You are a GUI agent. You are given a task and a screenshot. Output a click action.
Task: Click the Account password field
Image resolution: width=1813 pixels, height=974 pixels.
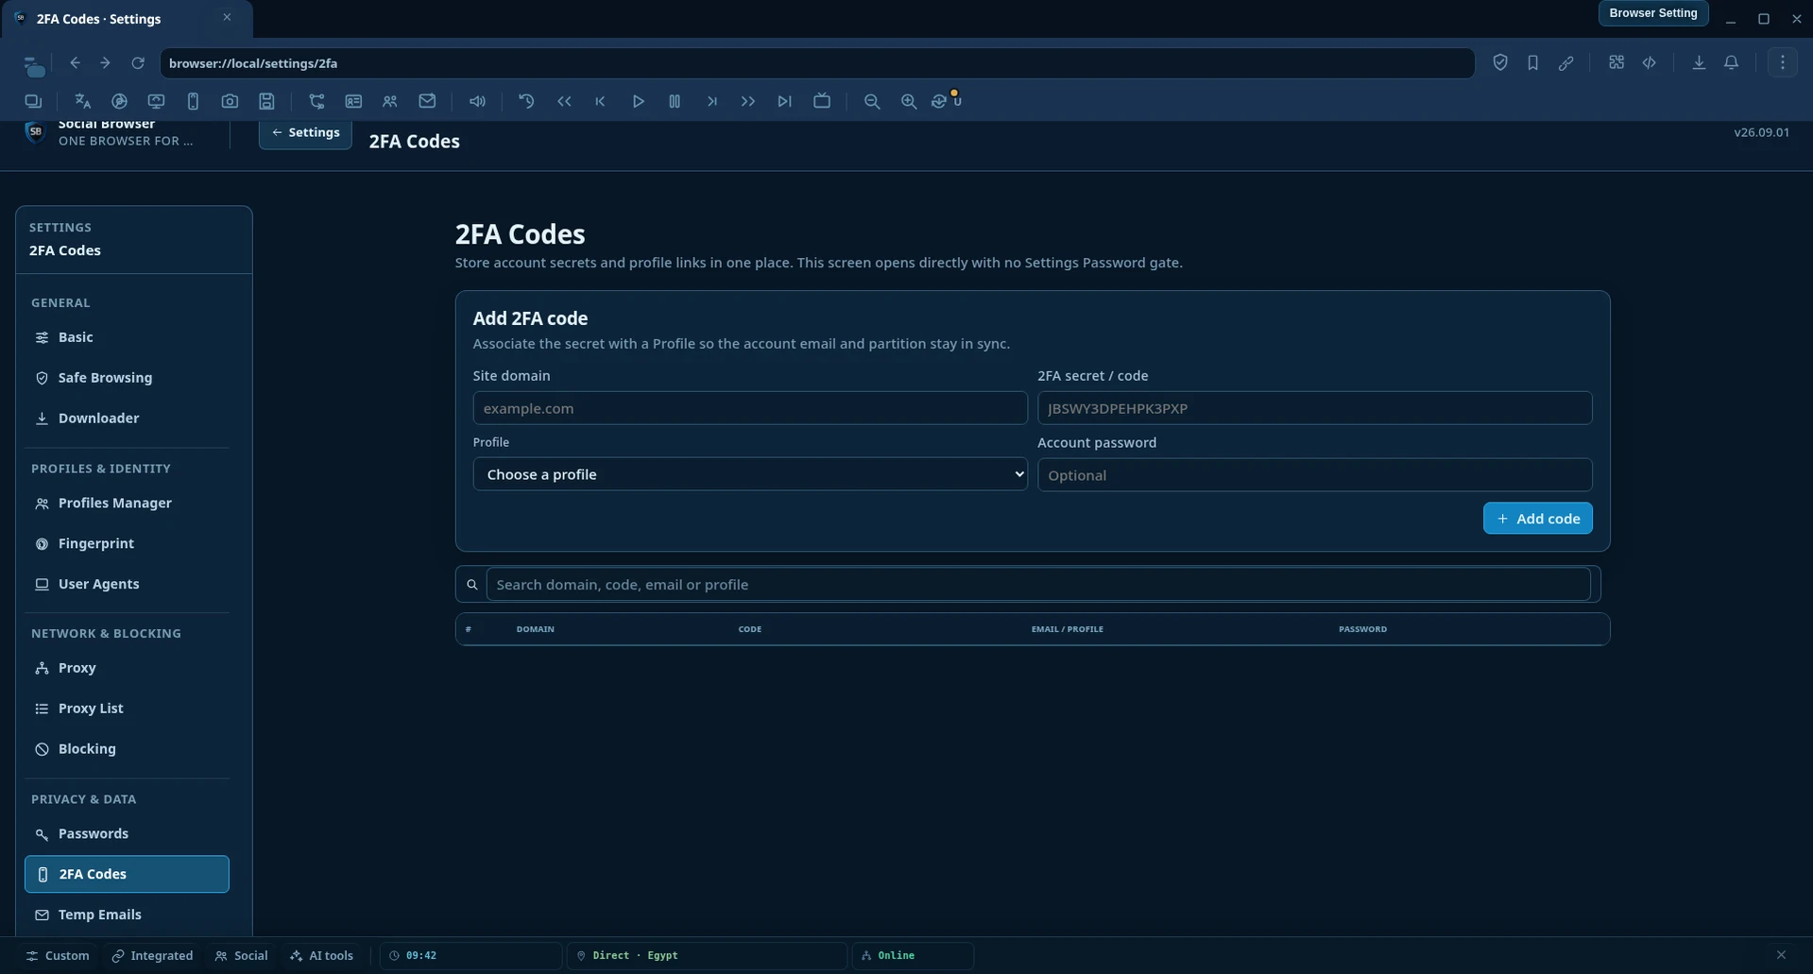[x=1314, y=474]
